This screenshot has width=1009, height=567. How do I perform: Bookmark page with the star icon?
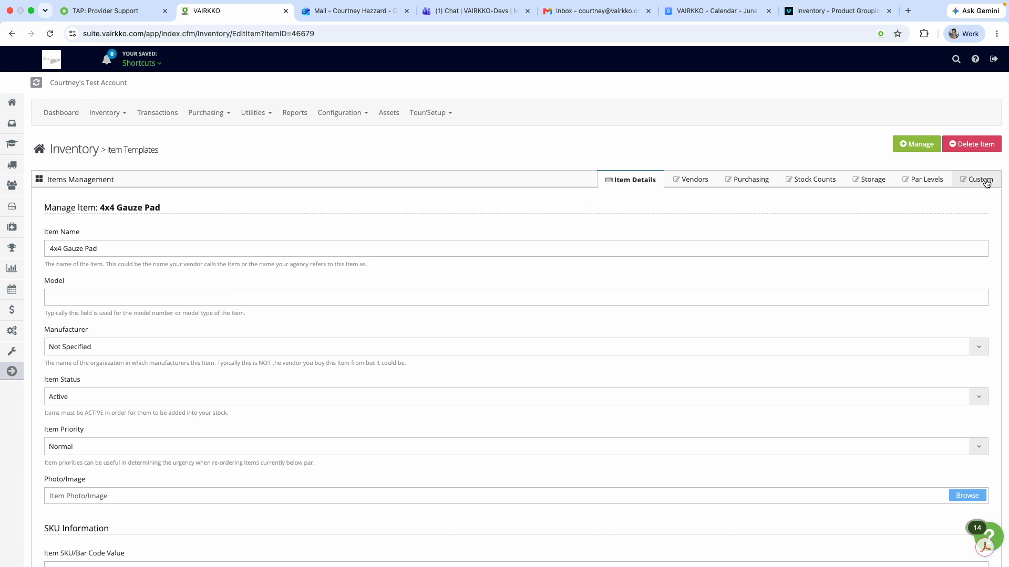click(x=898, y=34)
